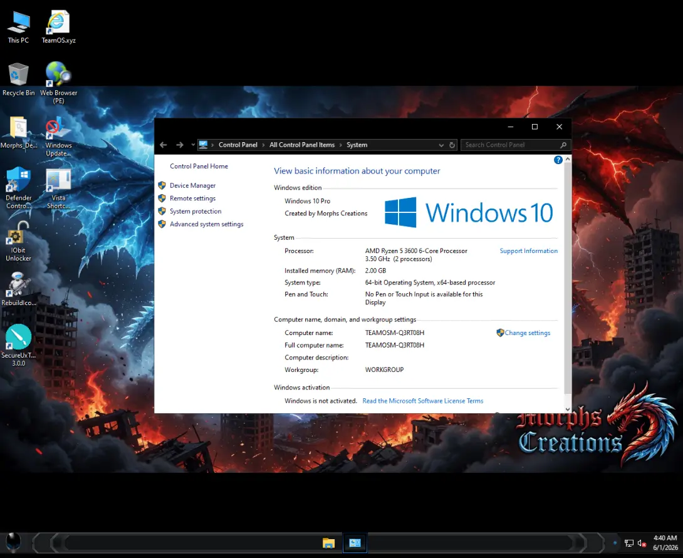Select the RebuildIco... desktop icon
This screenshot has width=683, height=558.
18,289
